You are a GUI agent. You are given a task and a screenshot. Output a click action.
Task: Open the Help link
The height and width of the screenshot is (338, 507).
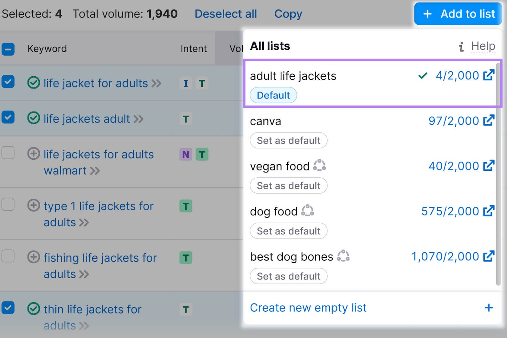pos(483,46)
